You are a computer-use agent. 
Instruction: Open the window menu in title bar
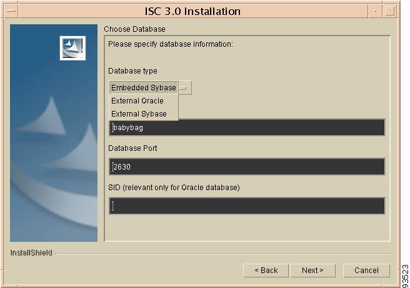point(11,11)
